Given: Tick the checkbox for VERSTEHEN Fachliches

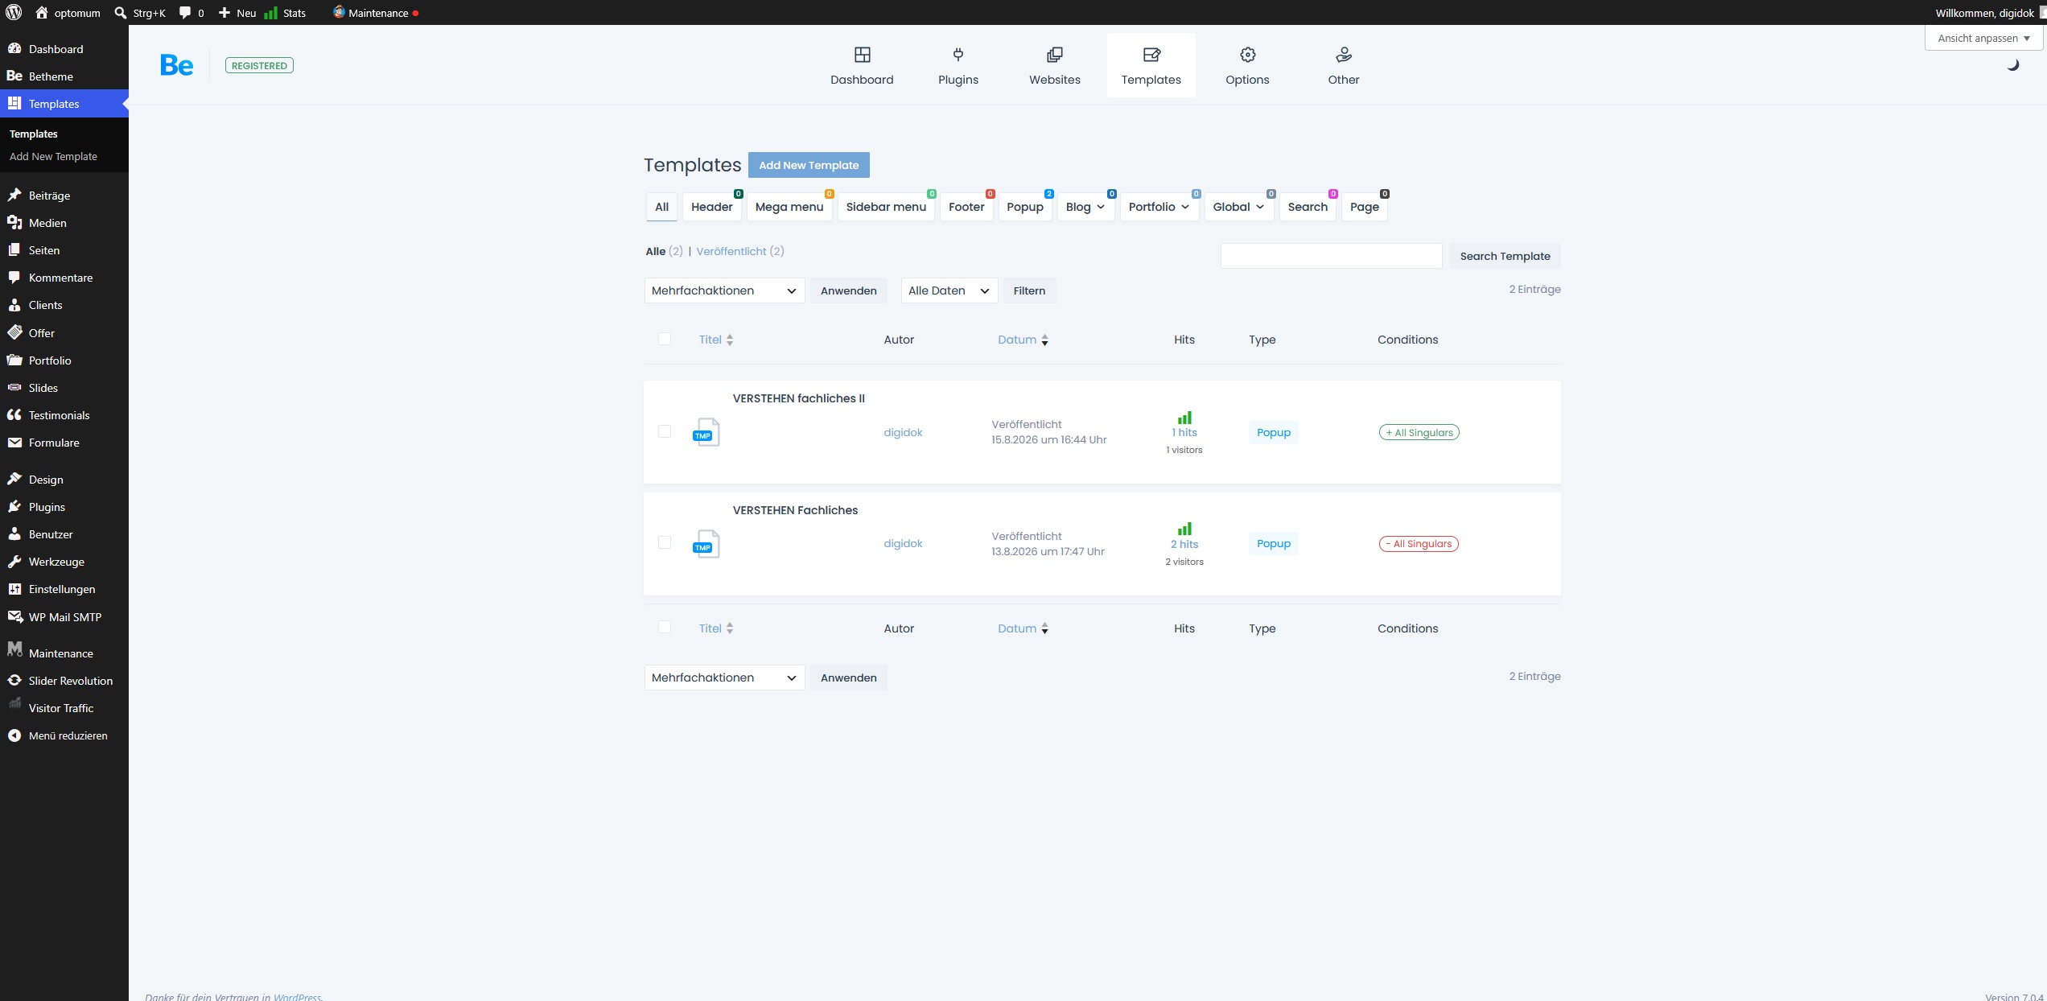Looking at the screenshot, I should pos(665,542).
